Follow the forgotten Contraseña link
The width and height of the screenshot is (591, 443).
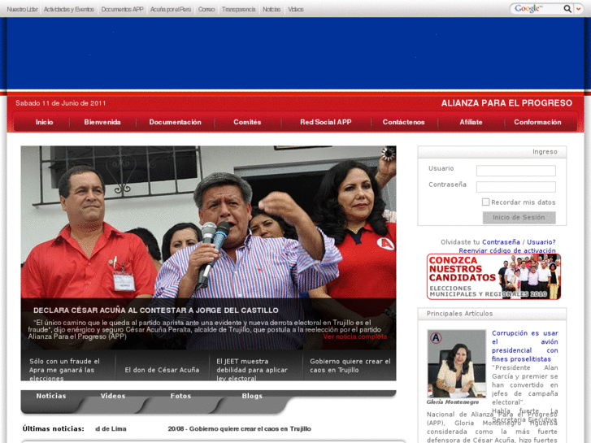501,242
